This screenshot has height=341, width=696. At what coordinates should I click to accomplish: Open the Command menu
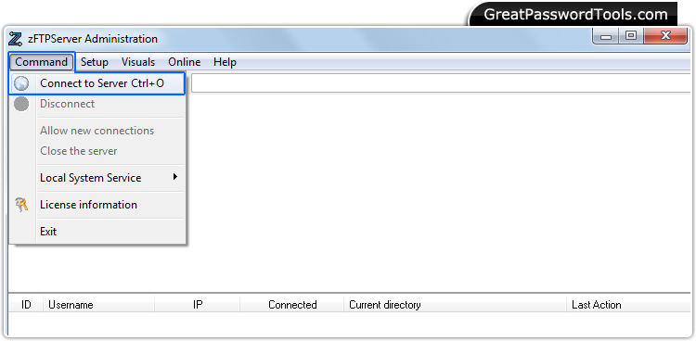pyautogui.click(x=41, y=62)
